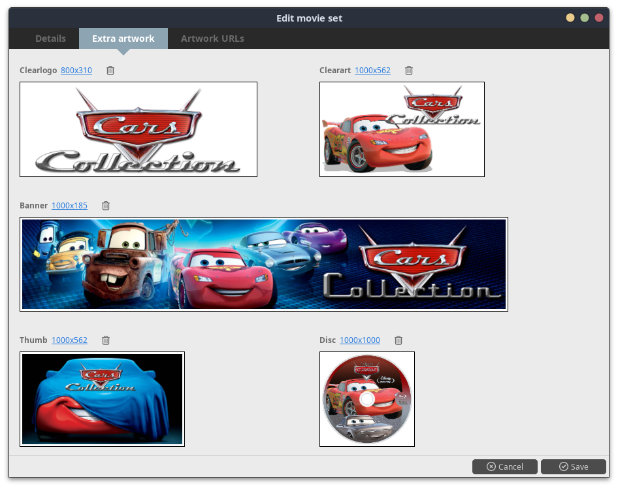Save the movie set changes
The image size is (618, 488).
click(x=573, y=466)
